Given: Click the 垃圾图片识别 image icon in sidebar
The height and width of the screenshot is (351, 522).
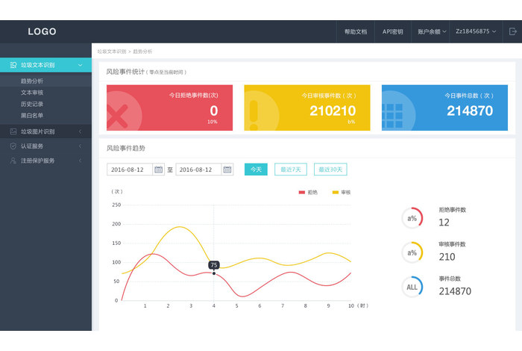Looking at the screenshot, I should pos(13,131).
